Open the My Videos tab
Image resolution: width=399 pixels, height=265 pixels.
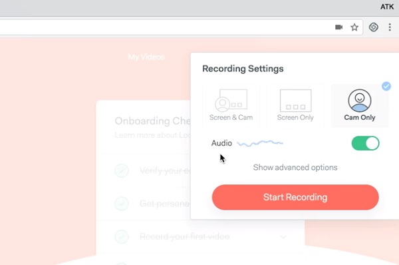click(146, 57)
